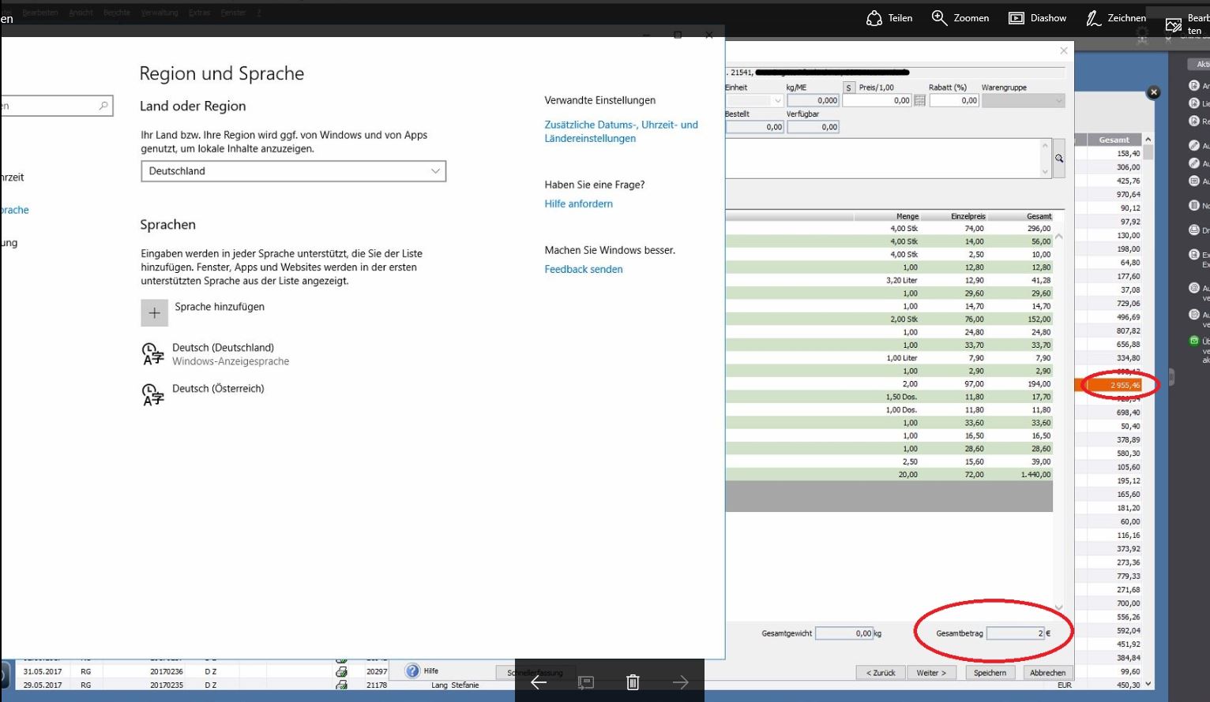Click the printer icon in the 31.05.2017 row
The width and height of the screenshot is (1210, 702).
pos(341,672)
